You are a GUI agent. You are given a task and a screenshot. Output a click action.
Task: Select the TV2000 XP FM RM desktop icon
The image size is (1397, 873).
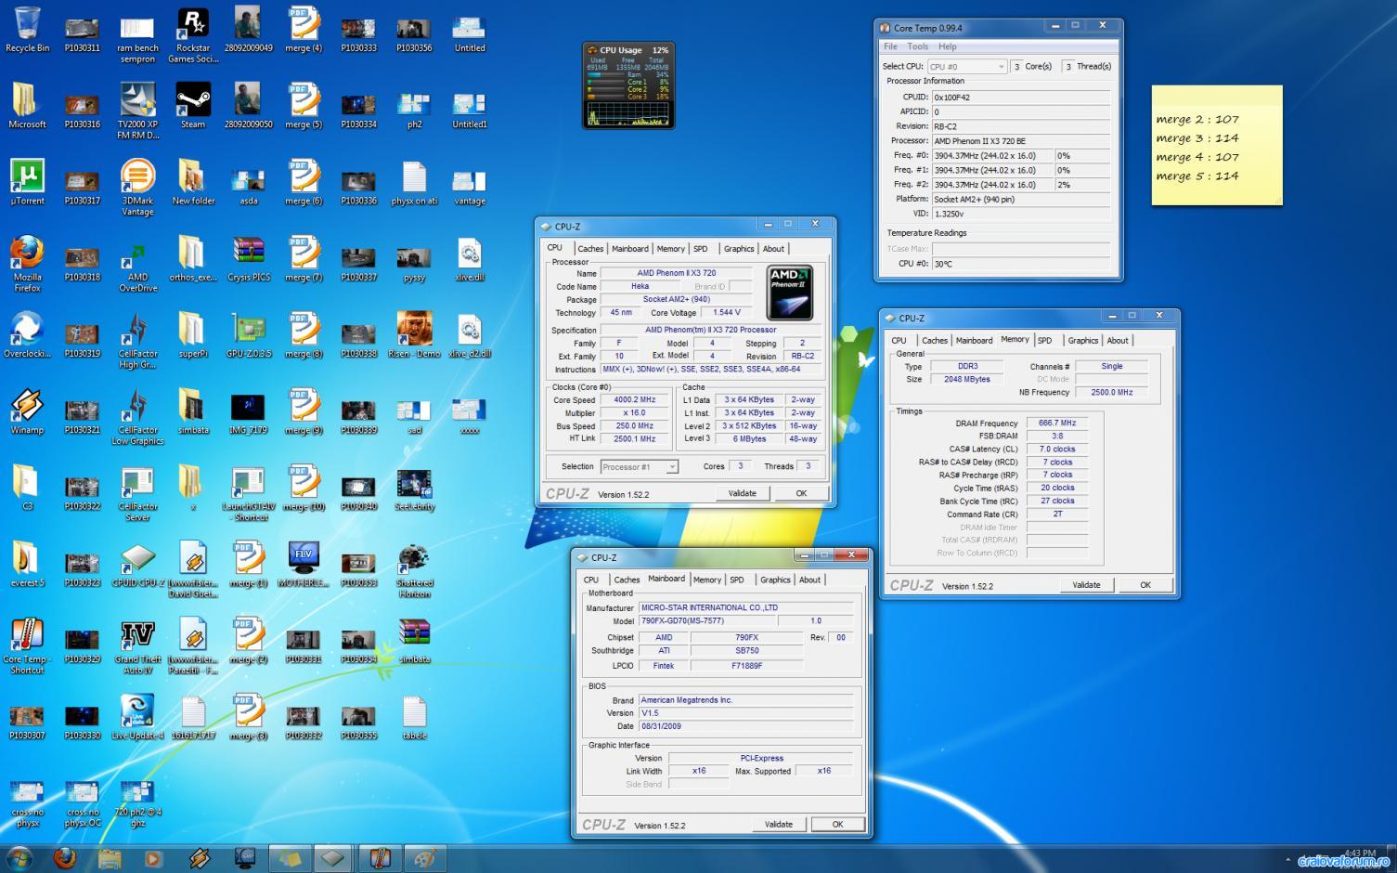coord(137,111)
